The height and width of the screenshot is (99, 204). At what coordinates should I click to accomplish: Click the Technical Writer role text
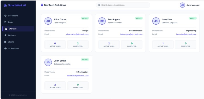[115, 23]
